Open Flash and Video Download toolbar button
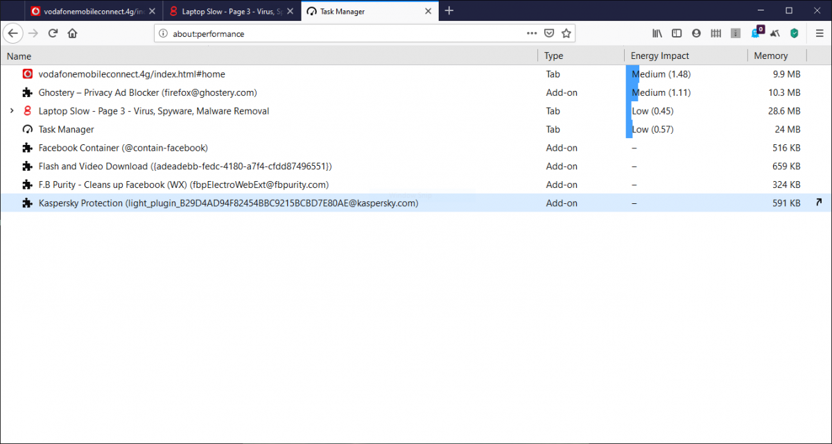The image size is (832, 444). pyautogui.click(x=736, y=33)
